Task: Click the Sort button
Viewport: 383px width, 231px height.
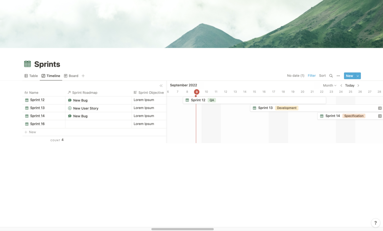Action: click(322, 76)
